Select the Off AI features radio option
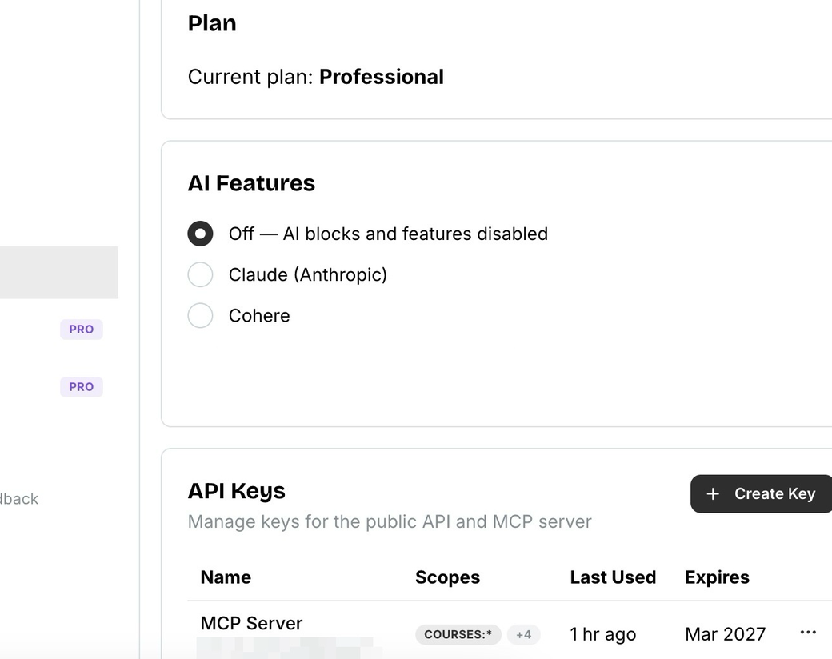This screenshot has height=659, width=832. point(200,234)
